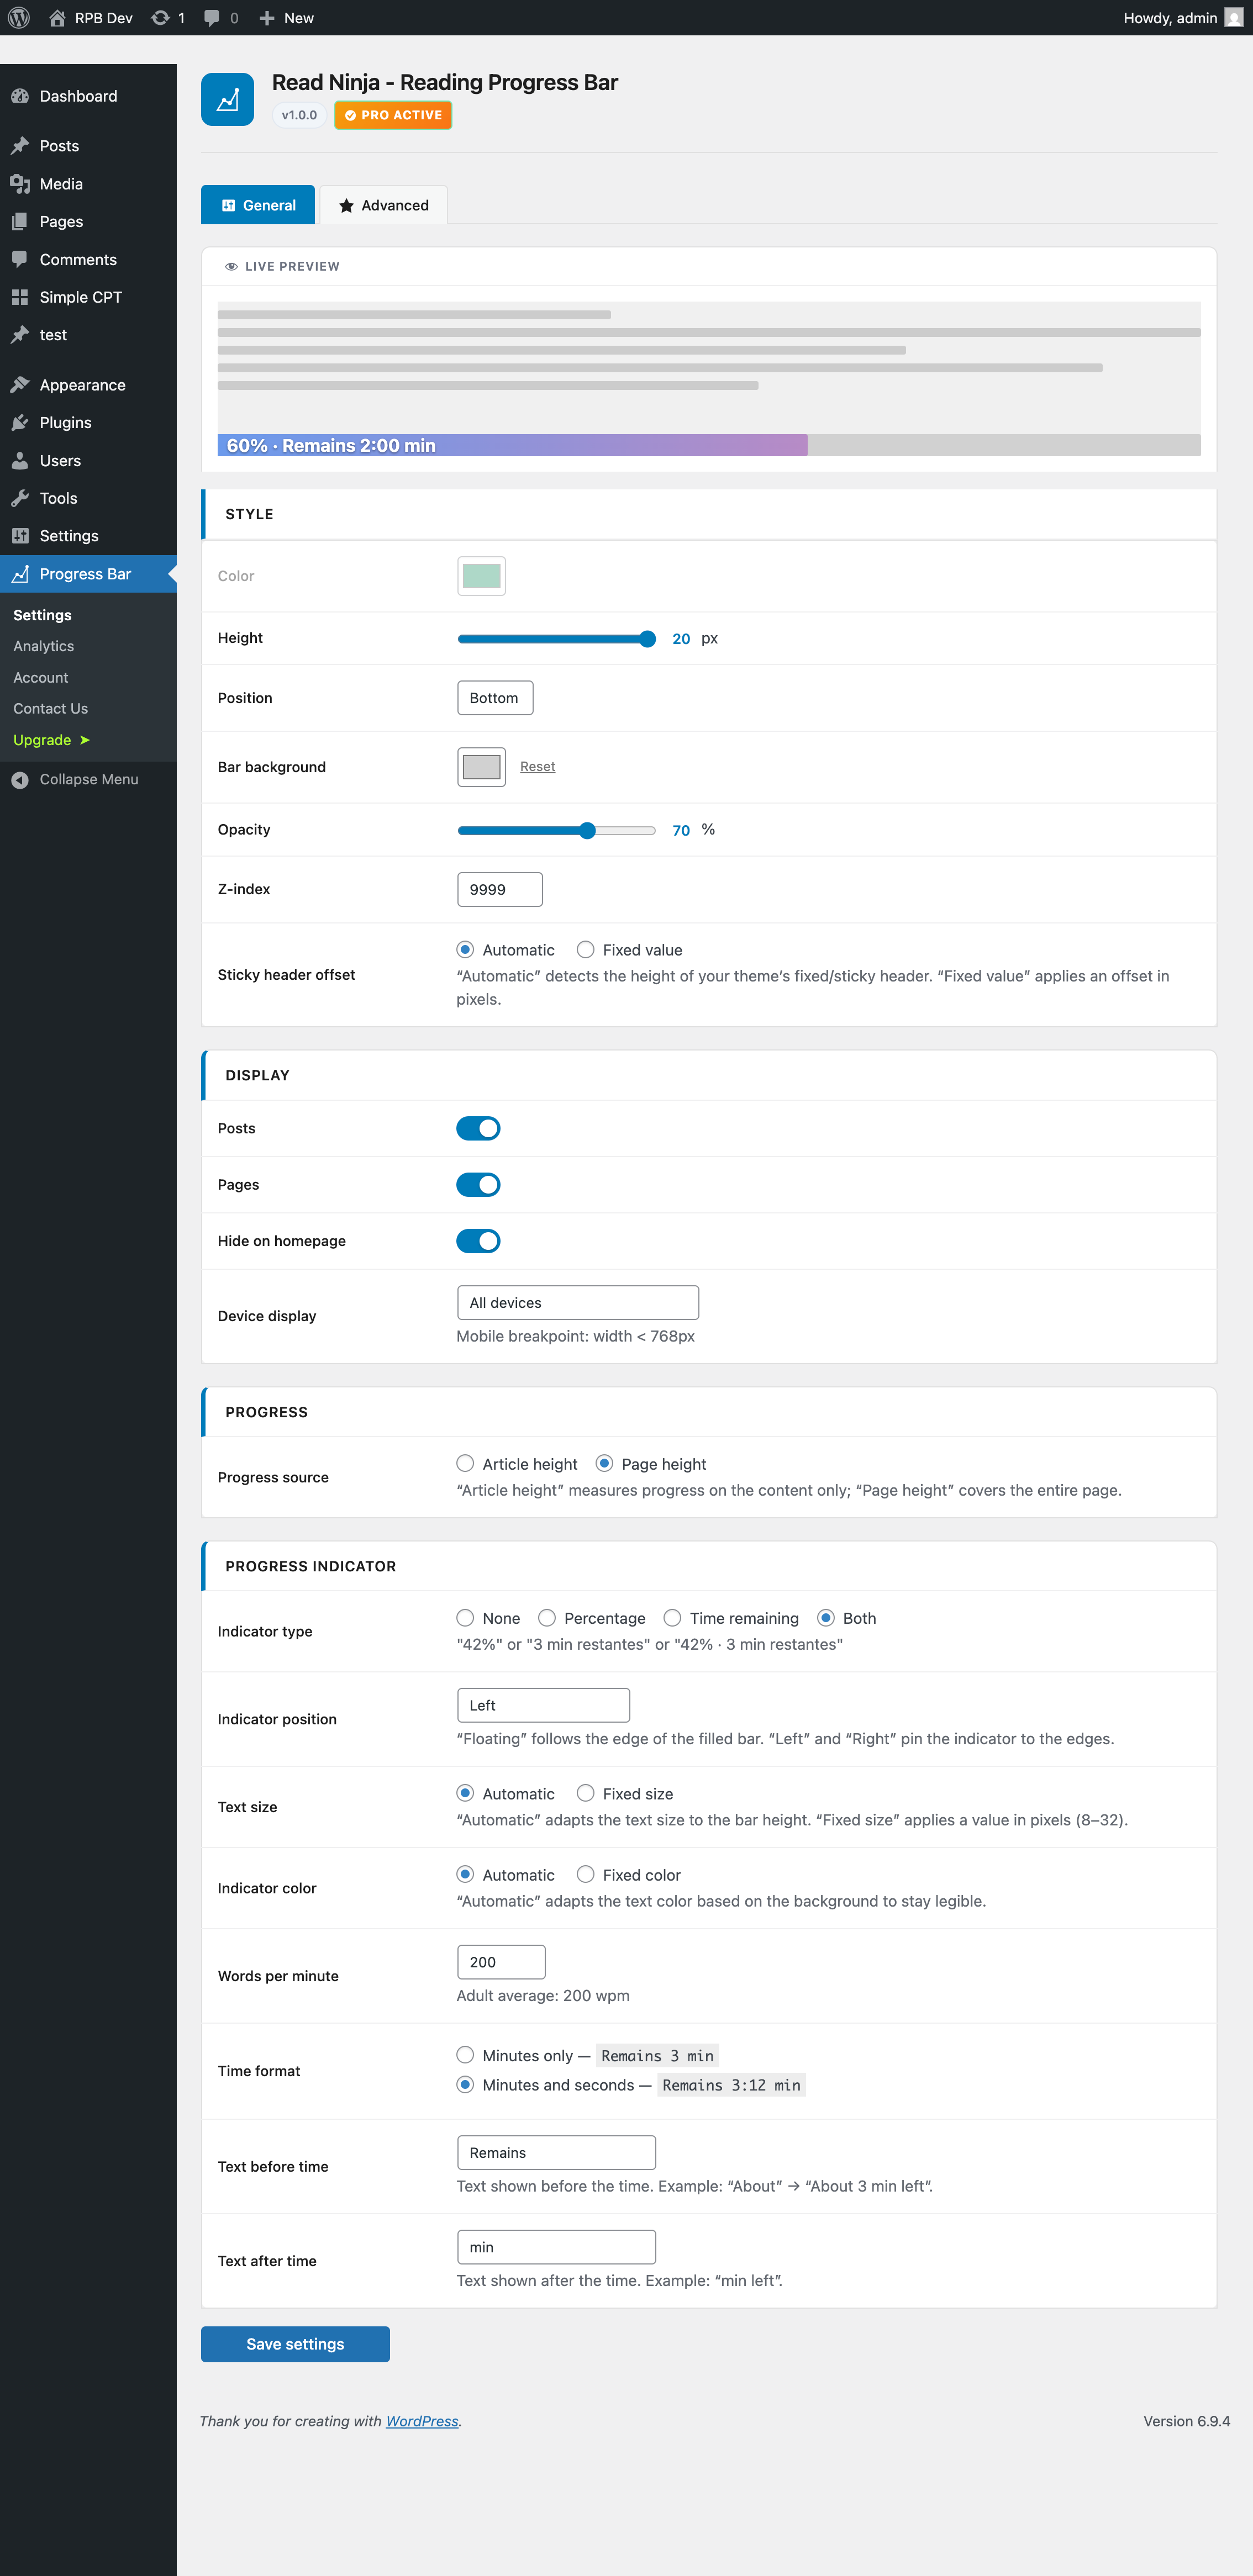Reset the bar background color
This screenshot has height=2576, width=1253.
[537, 766]
